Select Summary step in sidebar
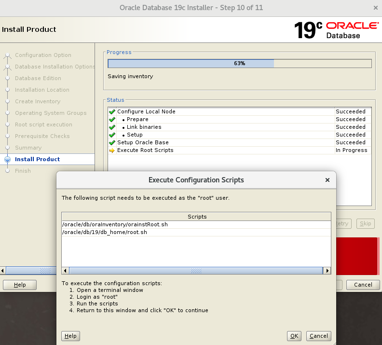Screen dimensions: 382x345 pyautogui.click(x=28, y=148)
